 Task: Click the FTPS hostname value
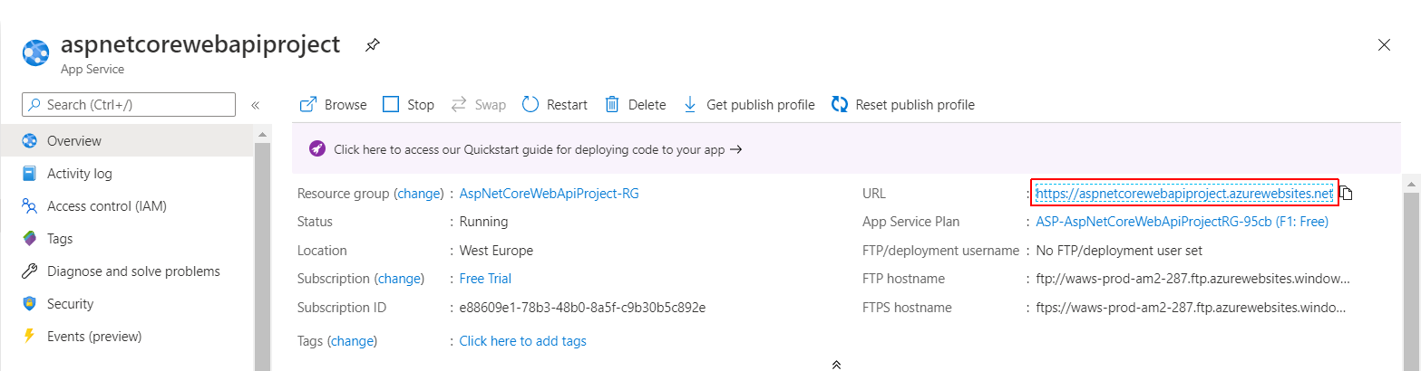(1192, 308)
